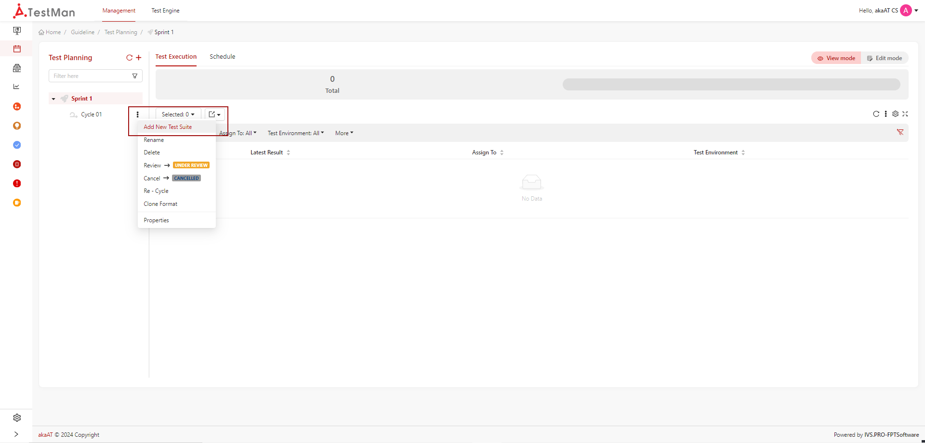Open the Test Engine top menu
Screen dimensions: 925x443
pos(165,11)
